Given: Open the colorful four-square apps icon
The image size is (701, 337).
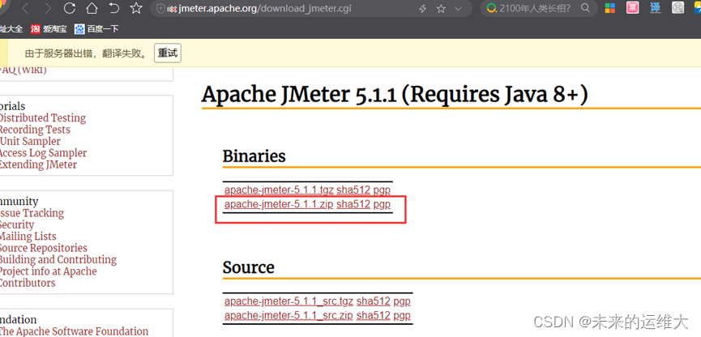Looking at the screenshot, I should pyautogui.click(x=609, y=8).
